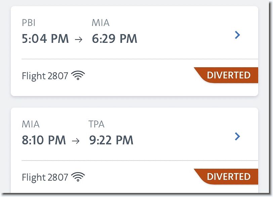
Task: Tap the Wi-Fi icon on the first Flight 2807
Action: [78, 76]
